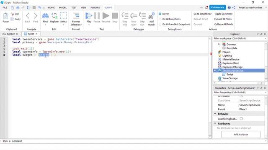Image resolution: width=268 pixels, height=150 pixels.
Task: Open the help question mark icon
Action: [x=229, y=7]
